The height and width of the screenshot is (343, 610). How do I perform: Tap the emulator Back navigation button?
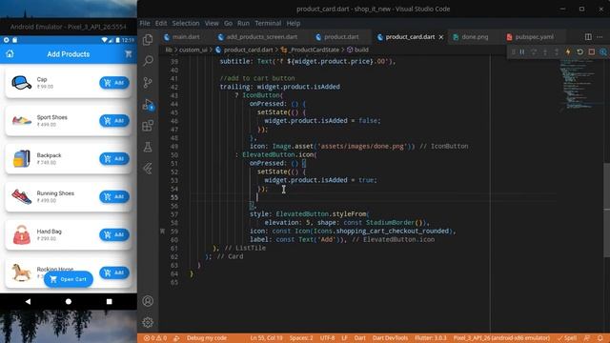coord(28,301)
